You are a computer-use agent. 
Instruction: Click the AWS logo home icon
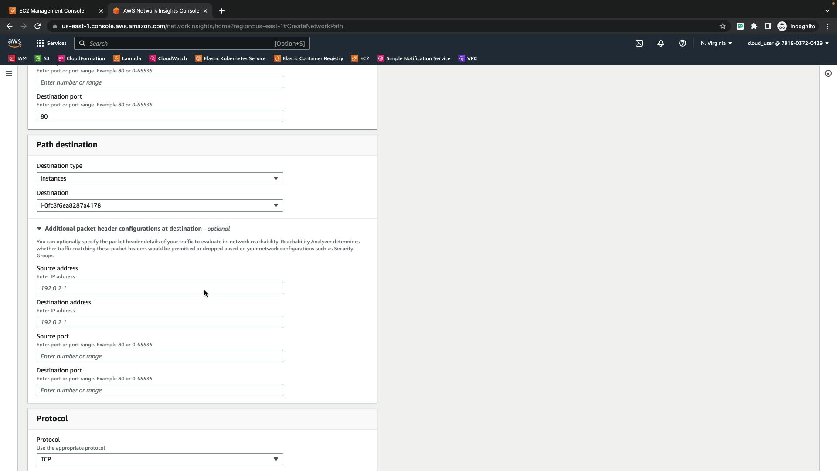coord(14,43)
